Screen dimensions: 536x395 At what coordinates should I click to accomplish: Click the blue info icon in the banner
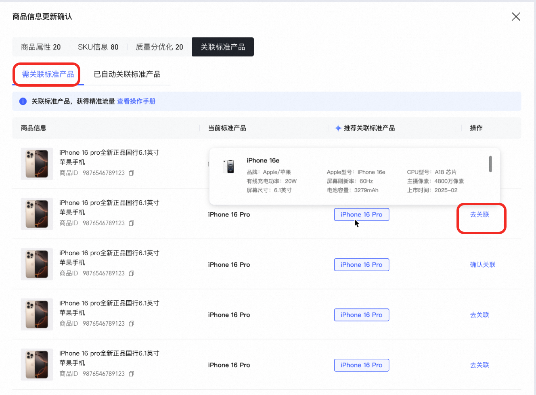click(x=23, y=101)
